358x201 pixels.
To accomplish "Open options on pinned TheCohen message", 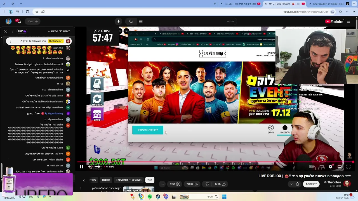I will pos(10,41).
